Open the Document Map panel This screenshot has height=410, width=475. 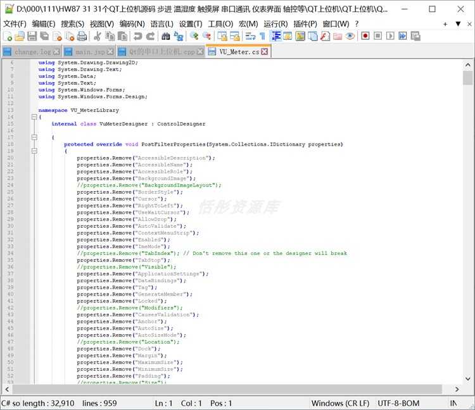point(300,36)
